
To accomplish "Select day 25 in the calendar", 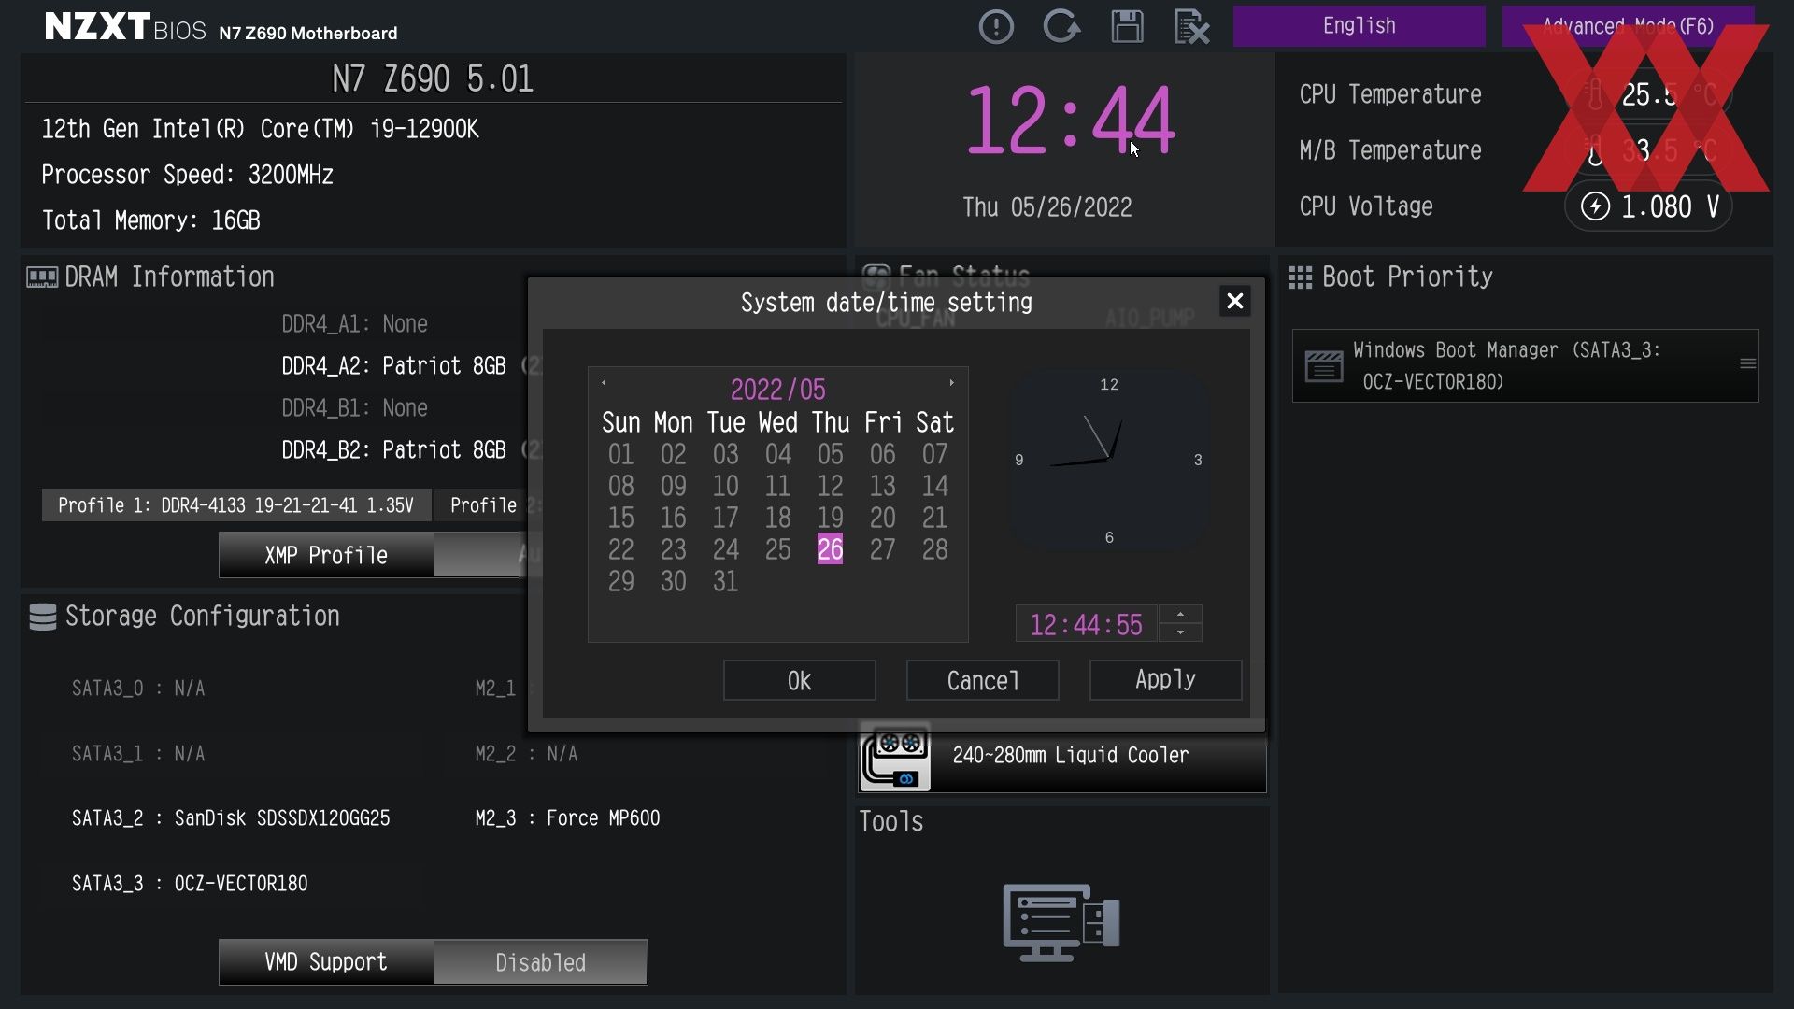I will coord(777,549).
